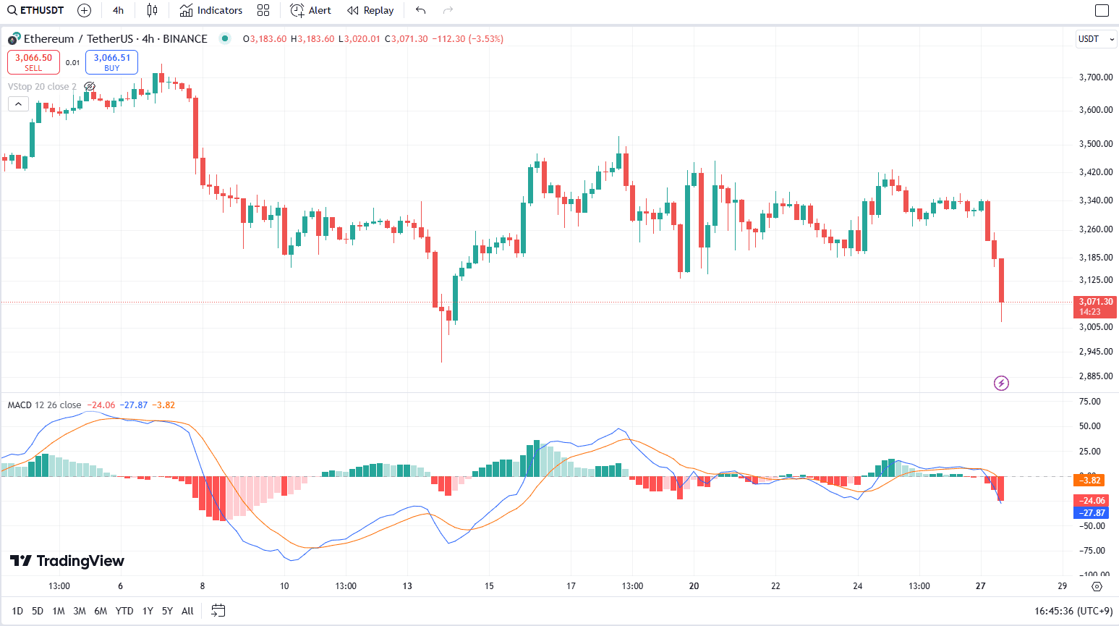The image size is (1119, 626).
Task: Set the date range to 5Y
Action: coord(167,611)
